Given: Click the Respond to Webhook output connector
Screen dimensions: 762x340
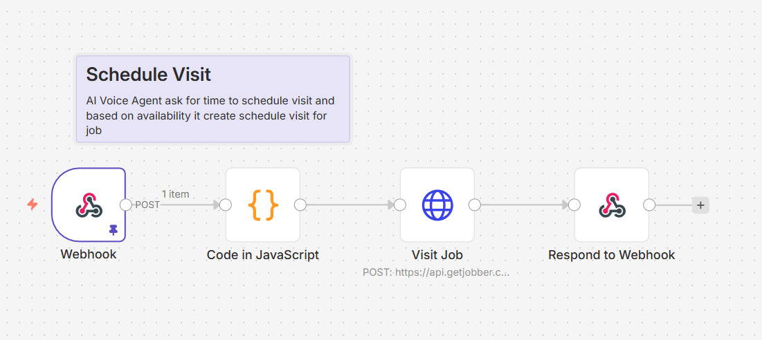Looking at the screenshot, I should tap(649, 205).
